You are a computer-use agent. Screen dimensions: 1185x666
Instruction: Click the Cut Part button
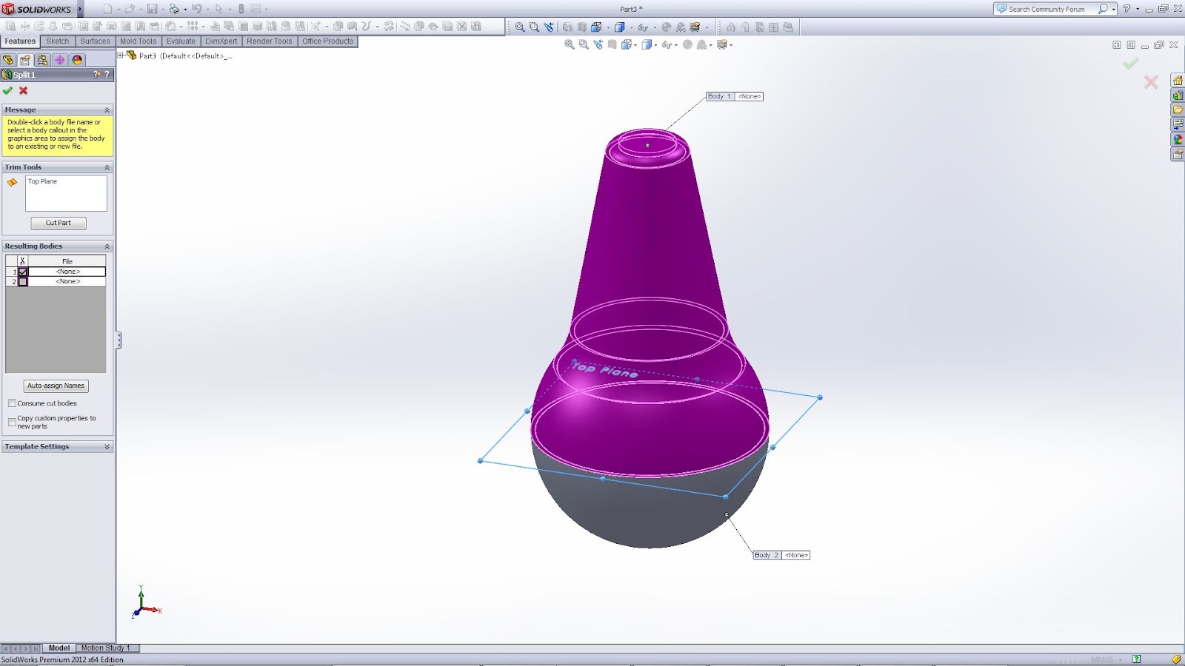pyautogui.click(x=58, y=223)
